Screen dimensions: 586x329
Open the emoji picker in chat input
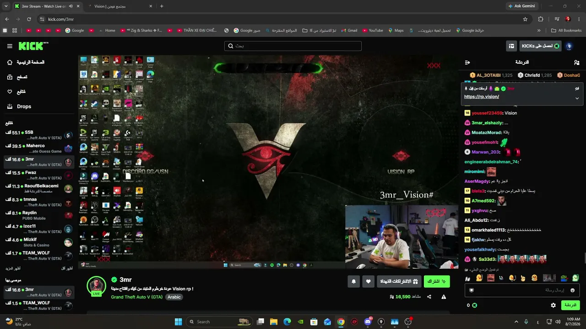click(572, 290)
